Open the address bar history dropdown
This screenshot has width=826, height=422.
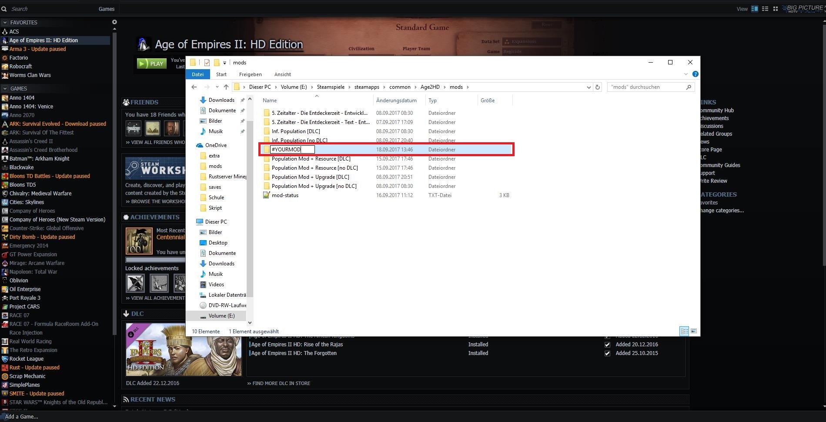point(589,87)
